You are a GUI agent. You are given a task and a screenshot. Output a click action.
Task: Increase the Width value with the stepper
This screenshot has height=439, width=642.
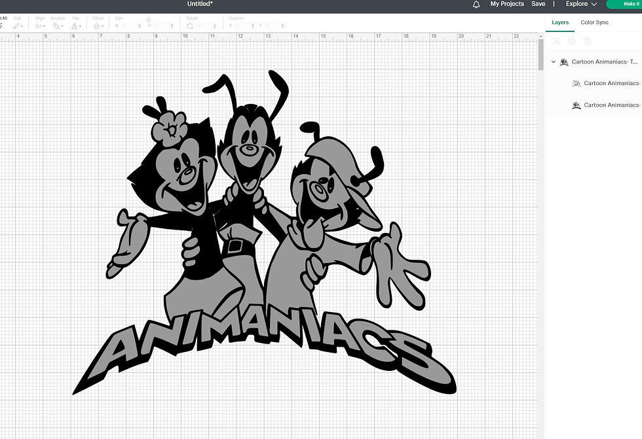[139, 24]
